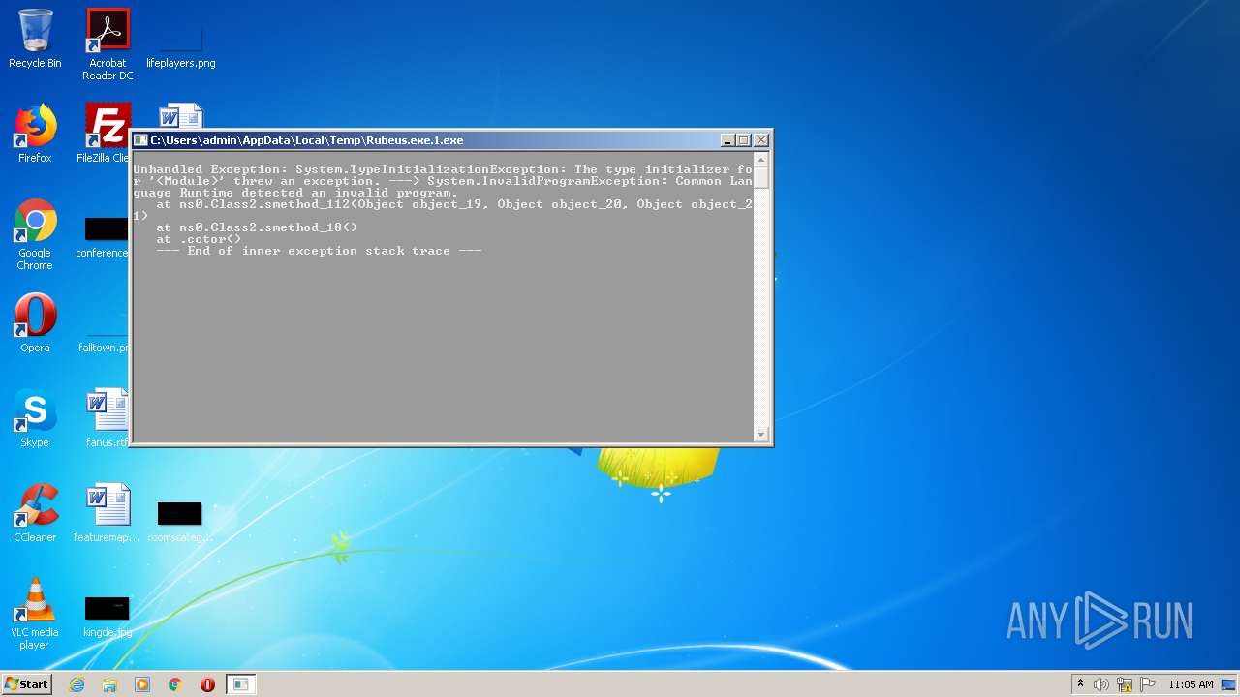Click 'at ns0.Class2.smethod_18()' line
The height and width of the screenshot is (697, 1240).
pyautogui.click(x=257, y=227)
